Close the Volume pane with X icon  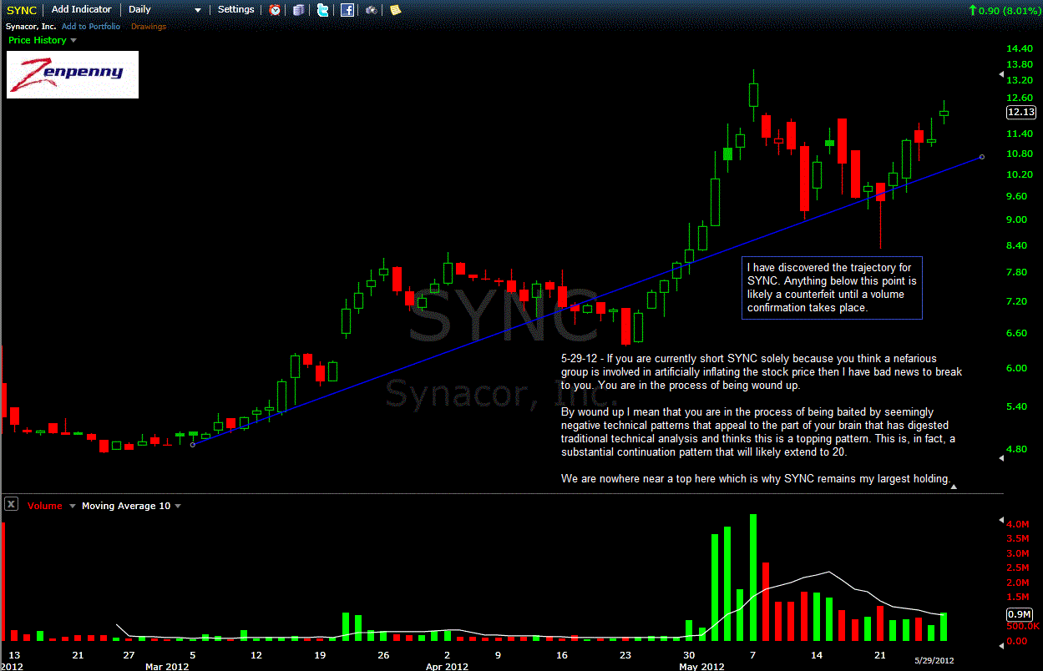coord(12,503)
